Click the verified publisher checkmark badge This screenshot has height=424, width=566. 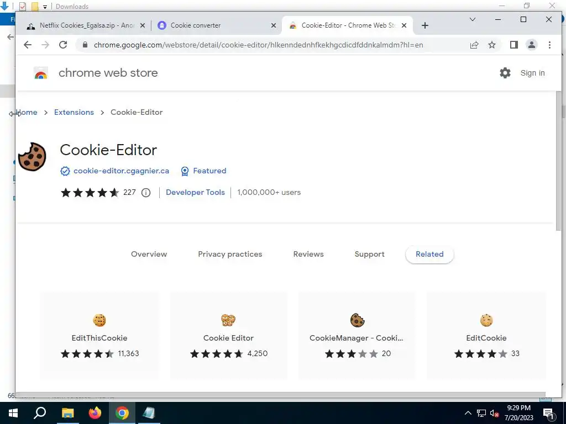tap(65, 171)
